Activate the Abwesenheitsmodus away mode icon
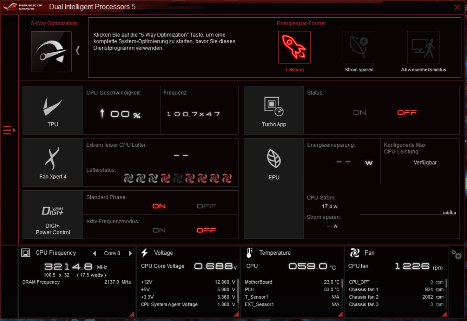The height and width of the screenshot is (321, 467). [x=423, y=47]
